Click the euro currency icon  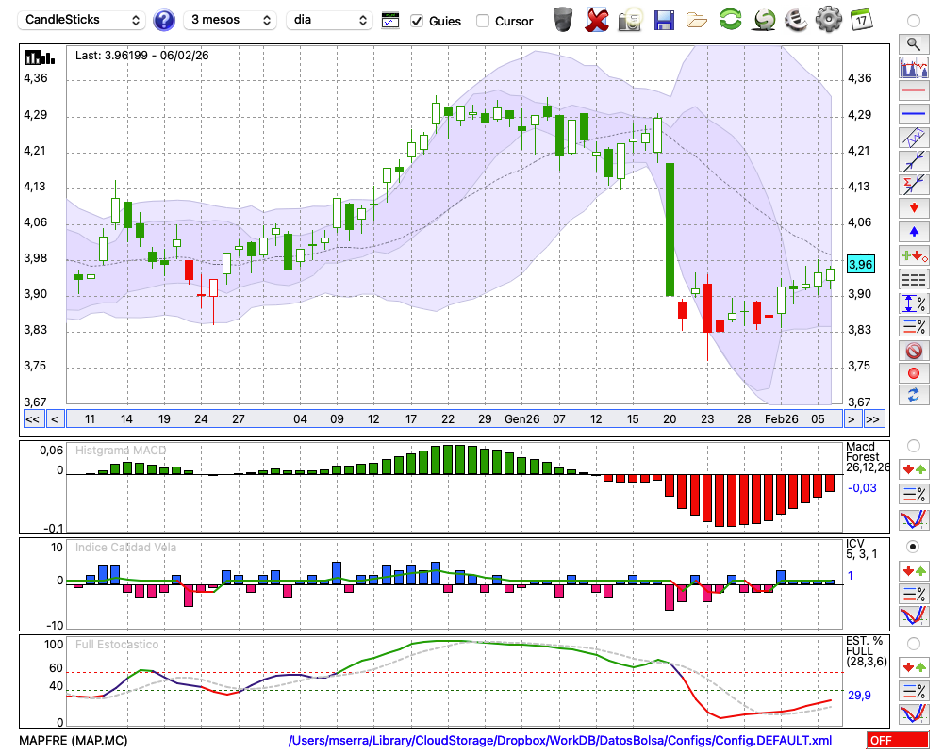point(797,20)
